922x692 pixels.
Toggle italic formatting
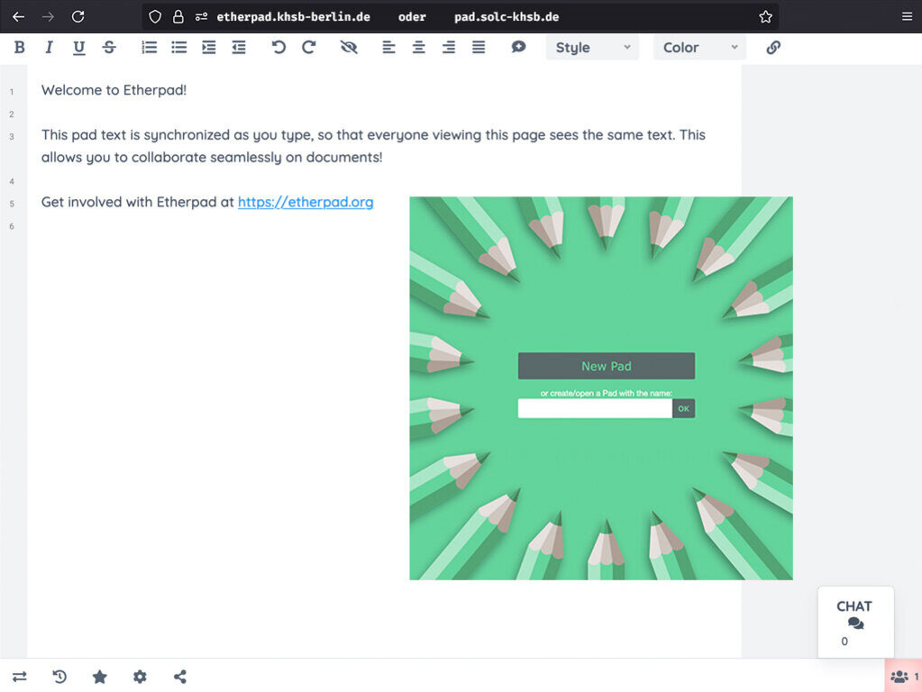[x=49, y=48]
